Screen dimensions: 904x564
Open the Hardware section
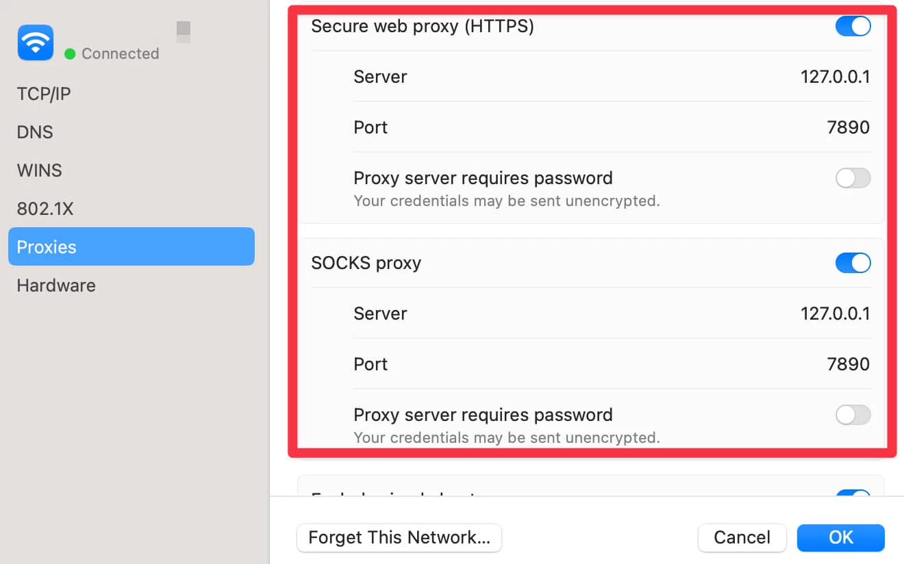click(x=56, y=285)
